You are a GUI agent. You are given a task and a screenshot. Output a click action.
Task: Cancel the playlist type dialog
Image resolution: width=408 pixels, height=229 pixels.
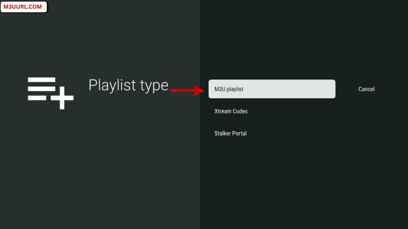coord(366,89)
